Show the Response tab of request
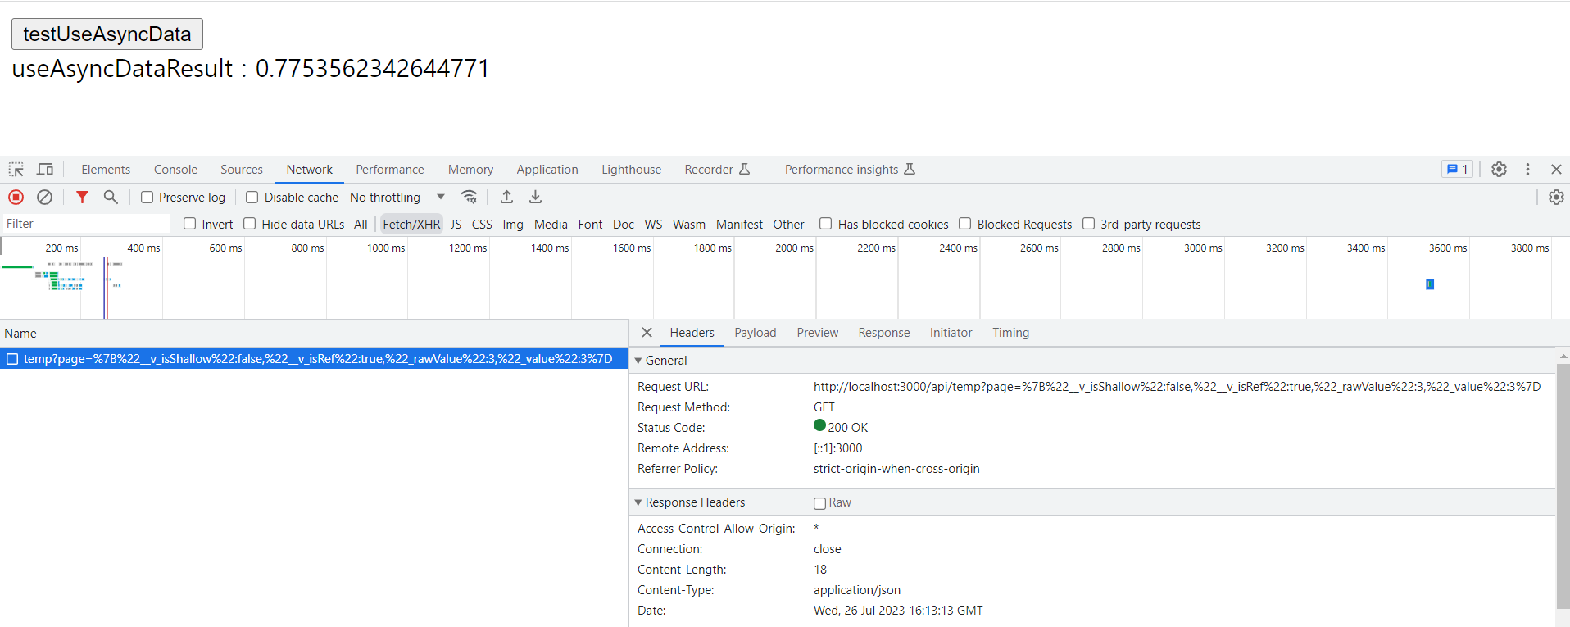 [883, 333]
